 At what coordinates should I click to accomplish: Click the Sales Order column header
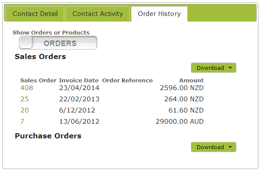click(38, 80)
